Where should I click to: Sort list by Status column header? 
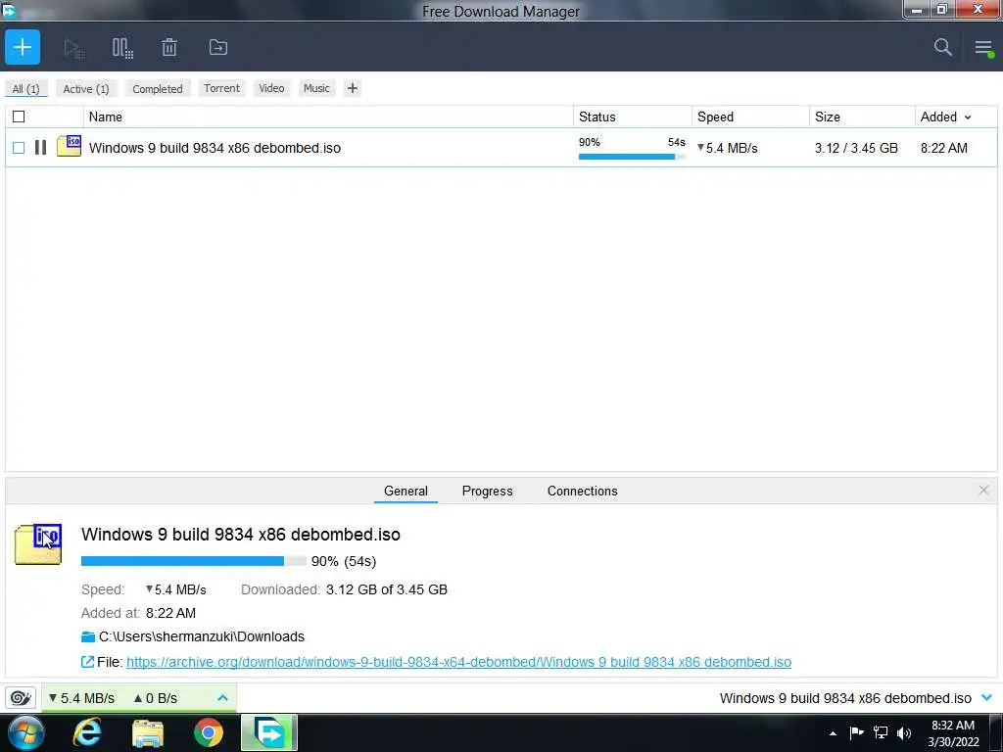point(633,117)
